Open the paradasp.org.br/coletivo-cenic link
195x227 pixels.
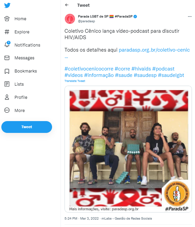(154, 50)
